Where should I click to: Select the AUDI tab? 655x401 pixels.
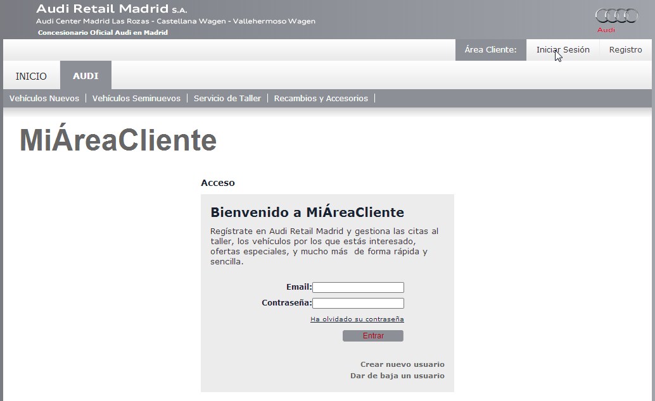[x=86, y=75]
